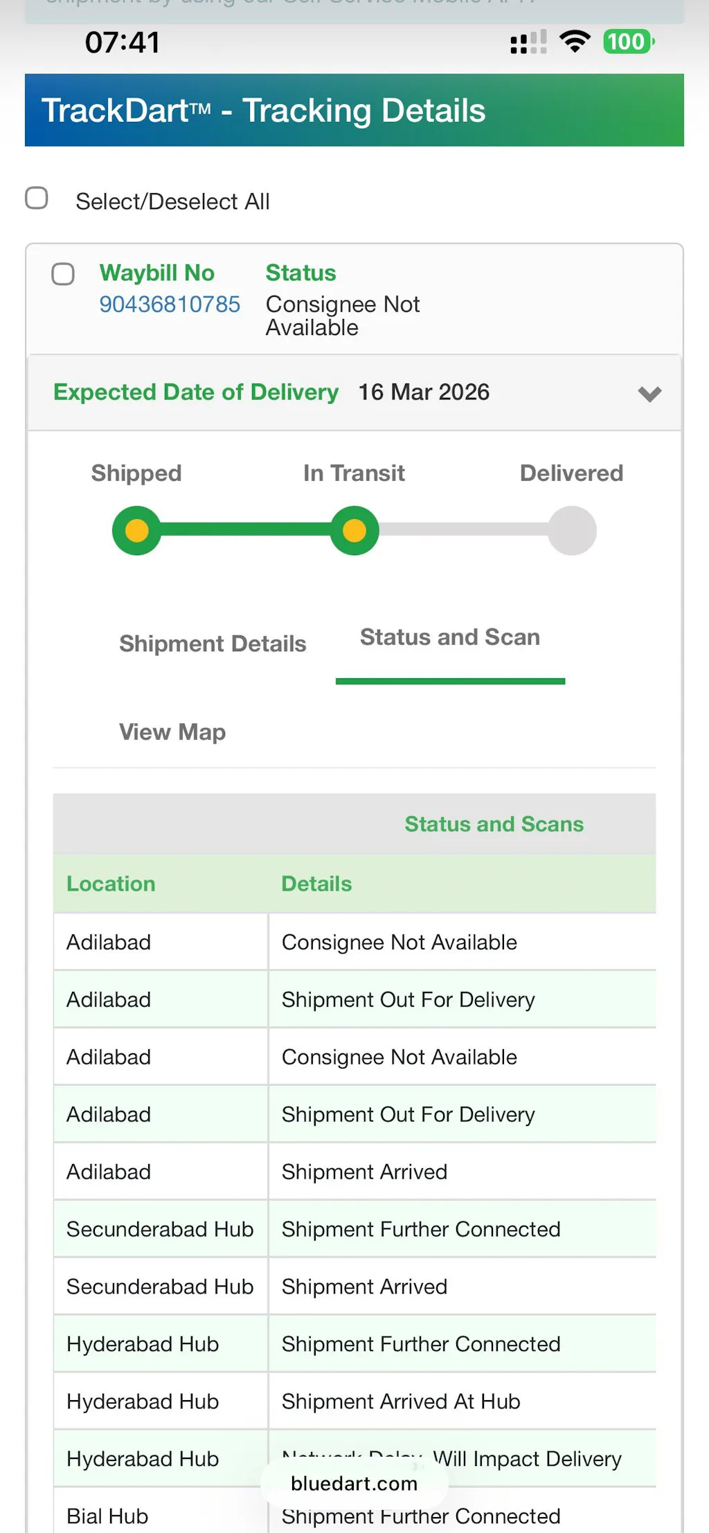Select the Shipment Arrived At Hub row
Screen dimensions: 709x1533
click(401, 1402)
